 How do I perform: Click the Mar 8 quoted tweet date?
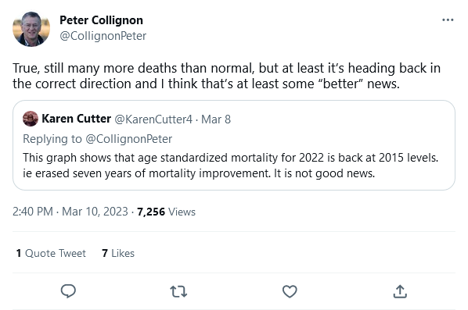[x=216, y=119]
